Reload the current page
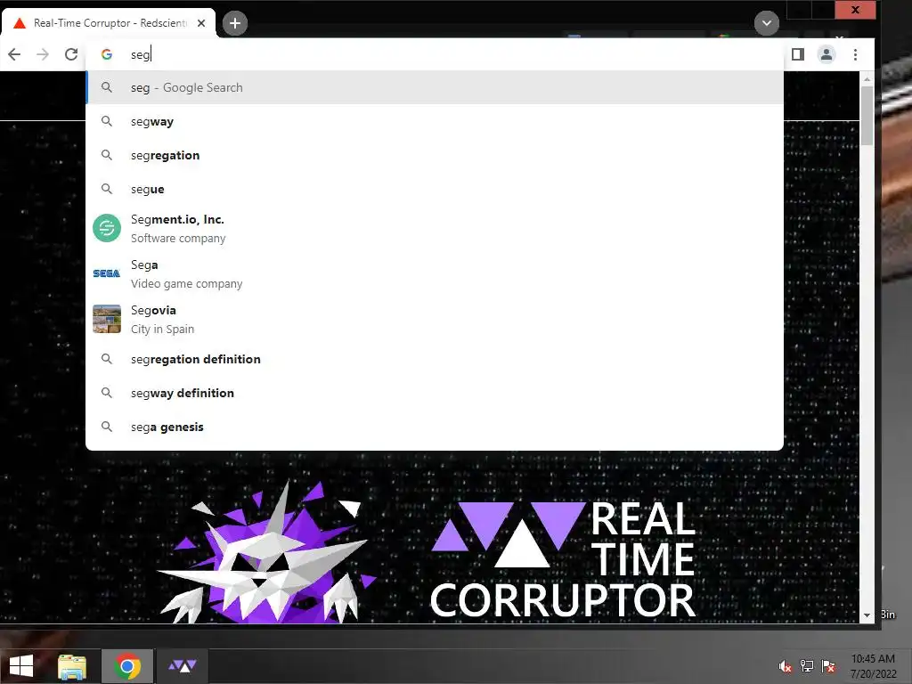 coord(71,54)
